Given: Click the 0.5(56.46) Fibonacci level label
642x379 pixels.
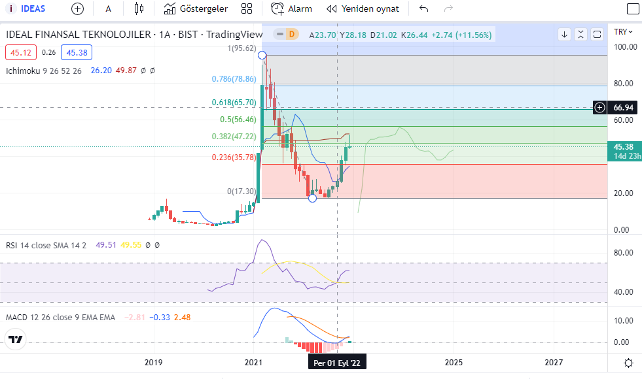Looking at the screenshot, I should (x=238, y=120).
